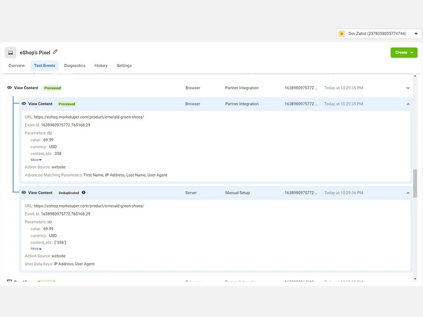
Task: Click the eye icon on Server View Content row
Action: pyautogui.click(x=24, y=192)
